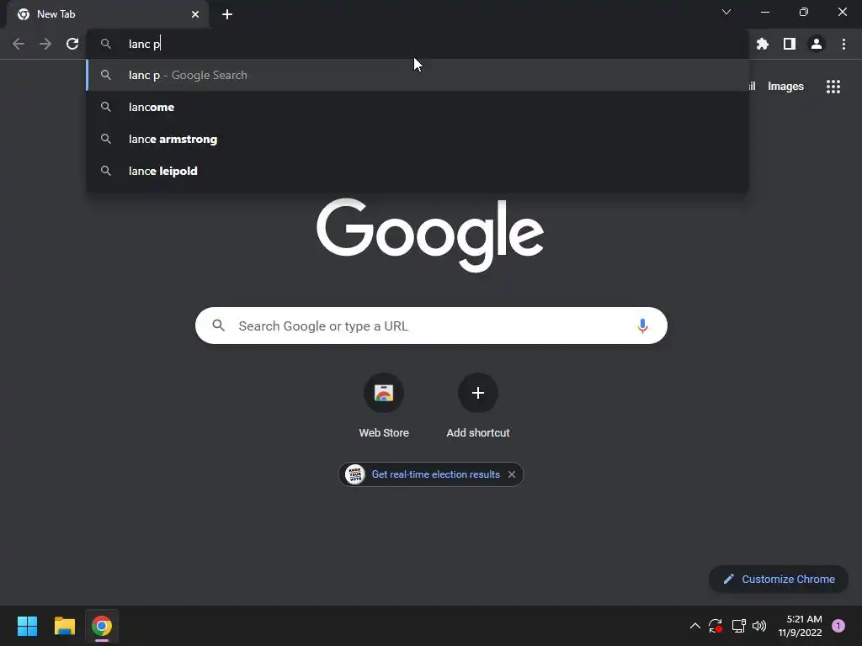Show hidden system tray icons
Image resolution: width=862 pixels, height=646 pixels.
pos(694,626)
